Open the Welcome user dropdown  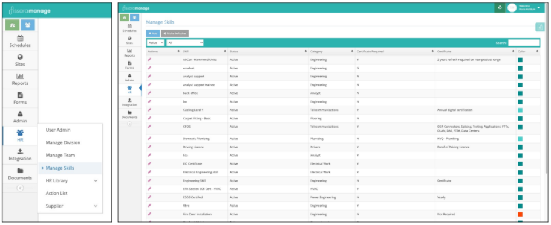click(529, 8)
